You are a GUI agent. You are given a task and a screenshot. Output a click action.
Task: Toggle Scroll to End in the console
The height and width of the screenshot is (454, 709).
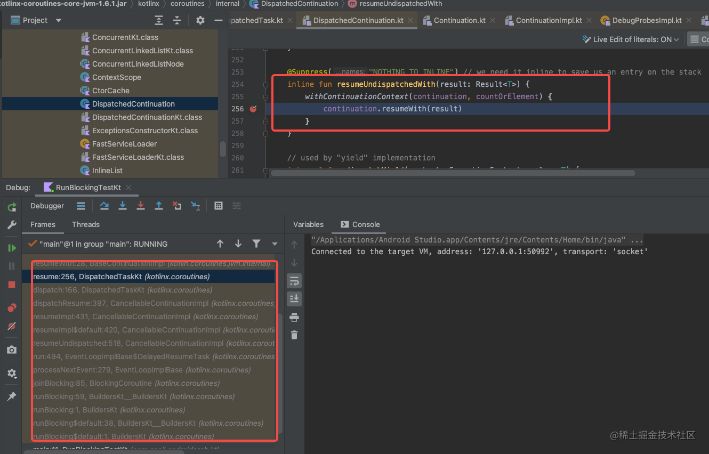(x=294, y=299)
